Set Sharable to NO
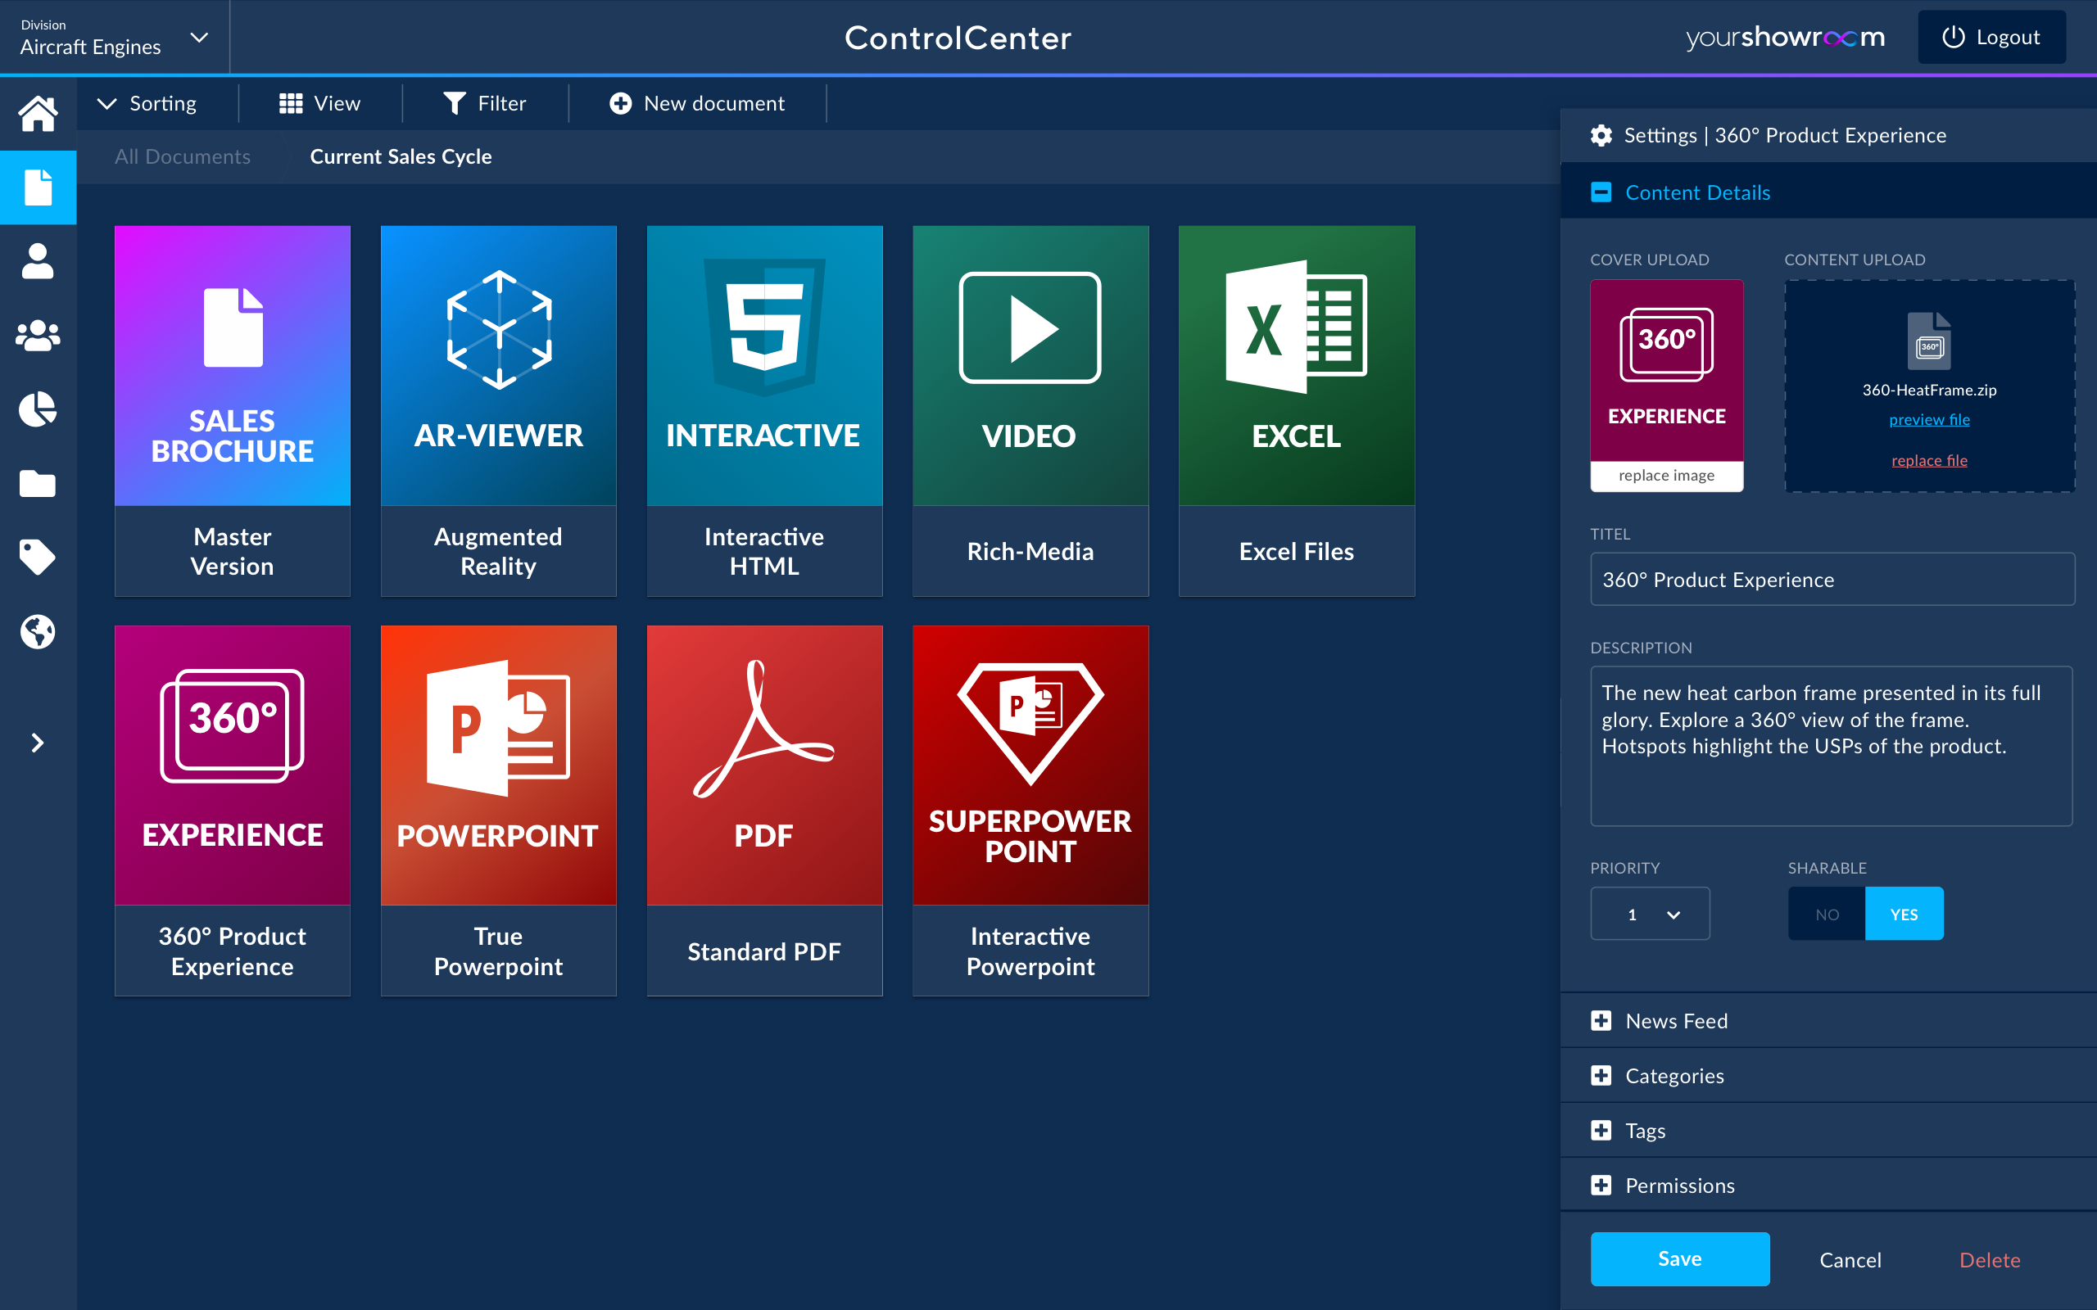 1827,913
